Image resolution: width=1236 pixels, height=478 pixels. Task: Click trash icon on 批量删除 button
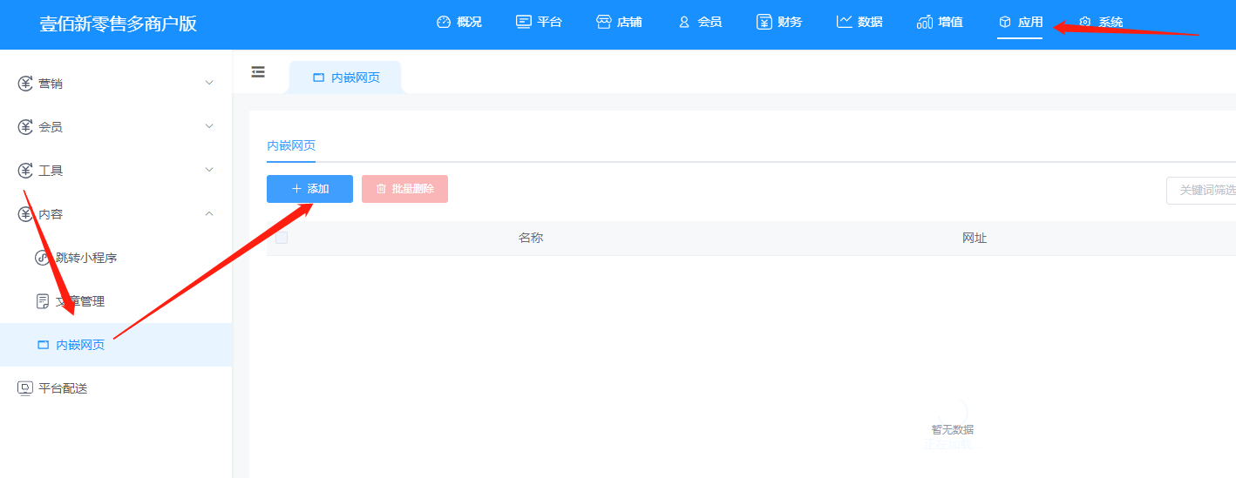[x=381, y=189]
